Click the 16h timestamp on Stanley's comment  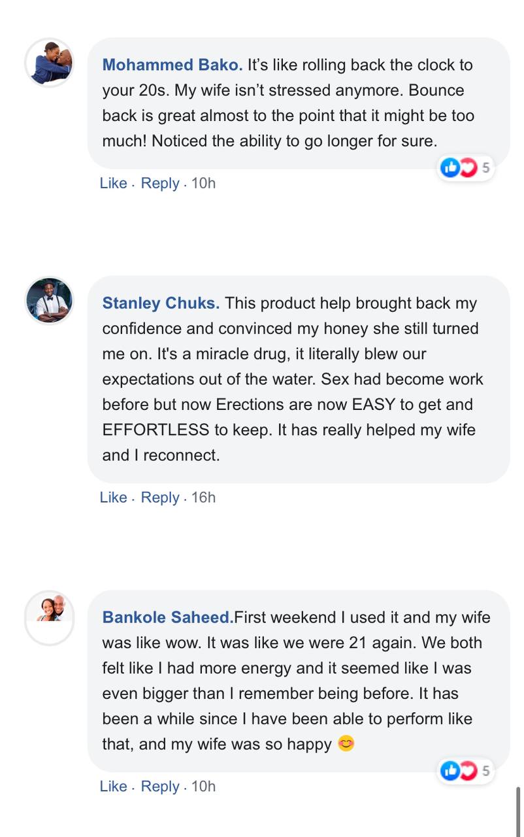(203, 497)
